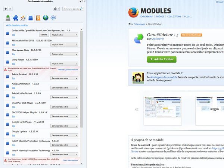
Task: Click the author link Quicksaver
Action: 158,39
